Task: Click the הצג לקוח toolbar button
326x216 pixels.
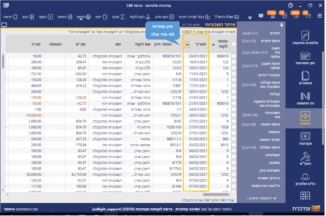Action: click(140, 17)
